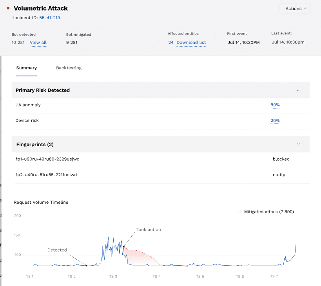
Task: Click the 24 affected entities count
Action: pyautogui.click(x=171, y=42)
